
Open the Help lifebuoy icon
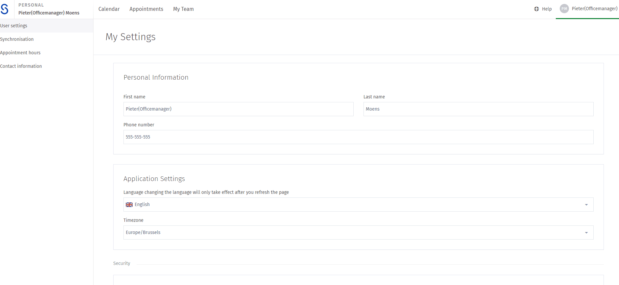coord(536,9)
